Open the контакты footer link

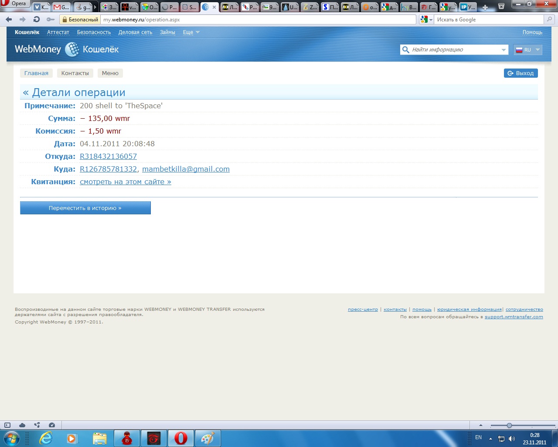coord(395,309)
